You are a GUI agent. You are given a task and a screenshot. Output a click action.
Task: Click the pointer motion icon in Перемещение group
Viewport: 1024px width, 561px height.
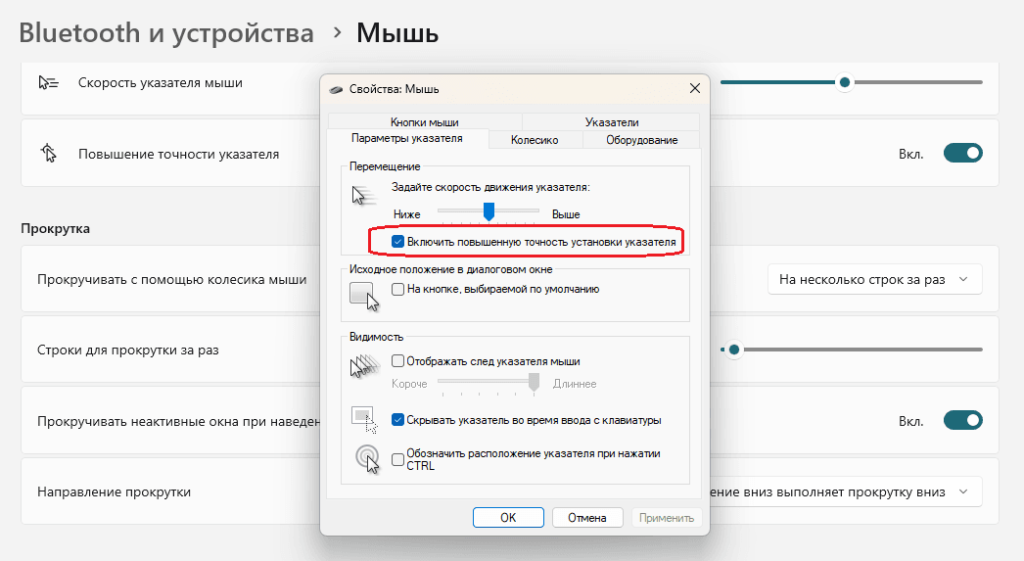point(363,195)
